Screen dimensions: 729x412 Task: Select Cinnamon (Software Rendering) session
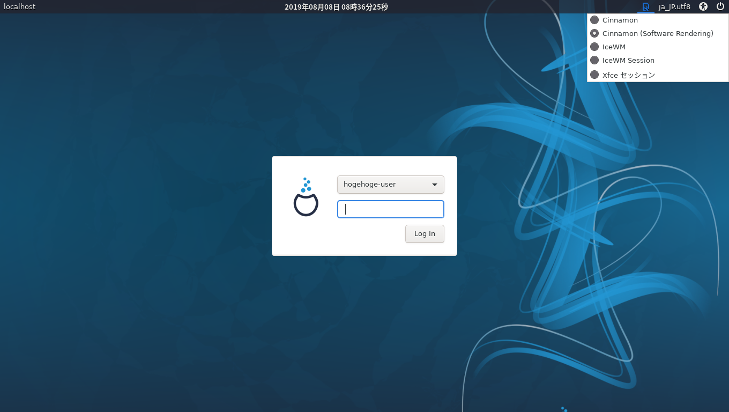(658, 33)
